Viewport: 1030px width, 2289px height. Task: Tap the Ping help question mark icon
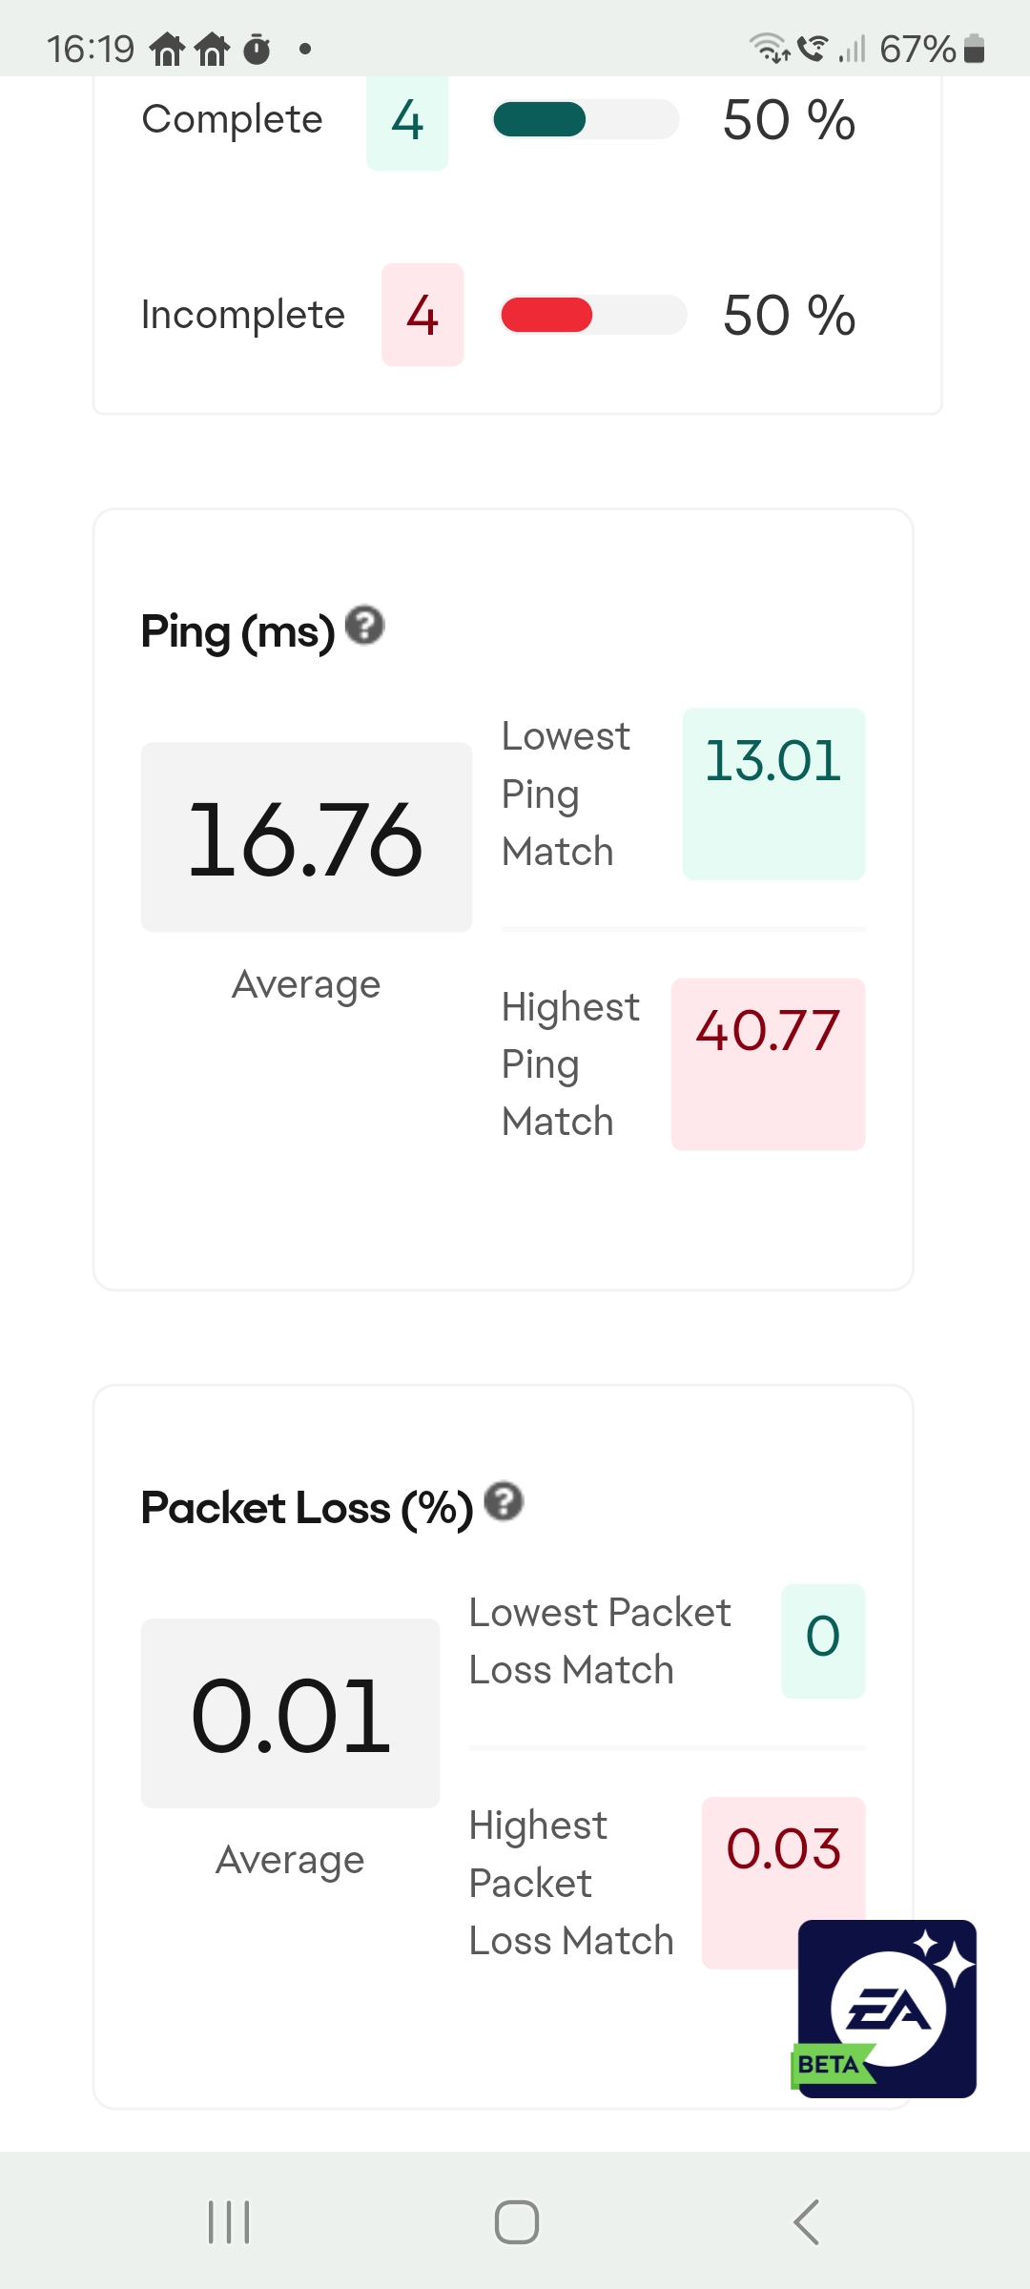point(364,626)
